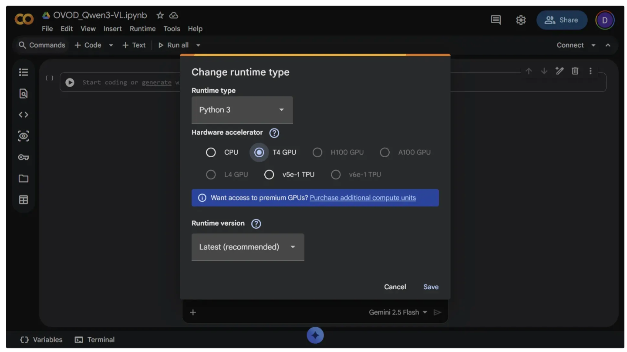The height and width of the screenshot is (352, 627).
Task: Open the Data explorer table icon
Action: click(24, 200)
